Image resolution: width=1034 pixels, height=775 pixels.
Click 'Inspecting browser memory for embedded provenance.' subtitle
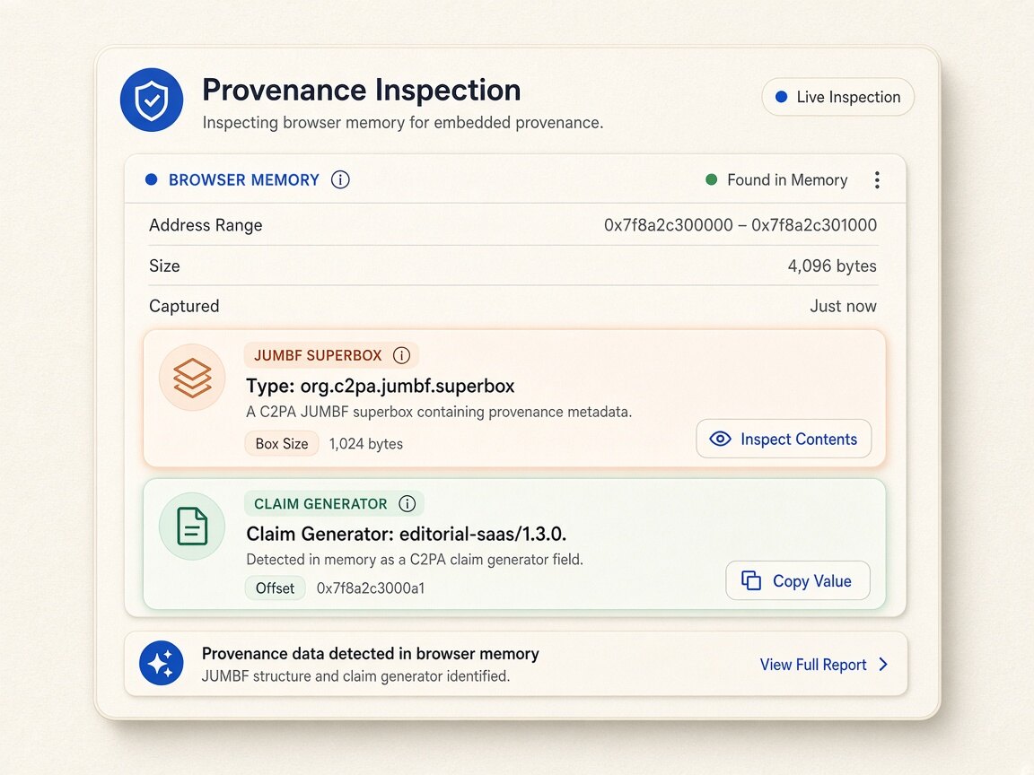[403, 123]
